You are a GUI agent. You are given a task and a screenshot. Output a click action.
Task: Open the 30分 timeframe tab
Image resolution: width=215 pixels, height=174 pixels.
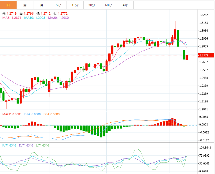[x=92, y=5]
